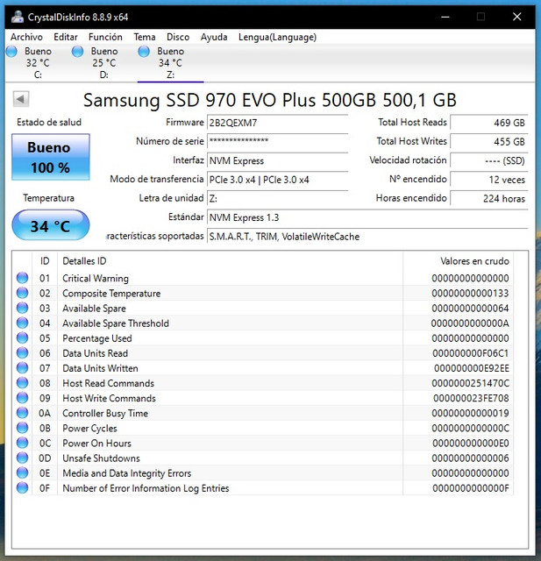Viewport: 541px width, 561px height.
Task: Click the previous disk arrow button
Action: (21, 99)
